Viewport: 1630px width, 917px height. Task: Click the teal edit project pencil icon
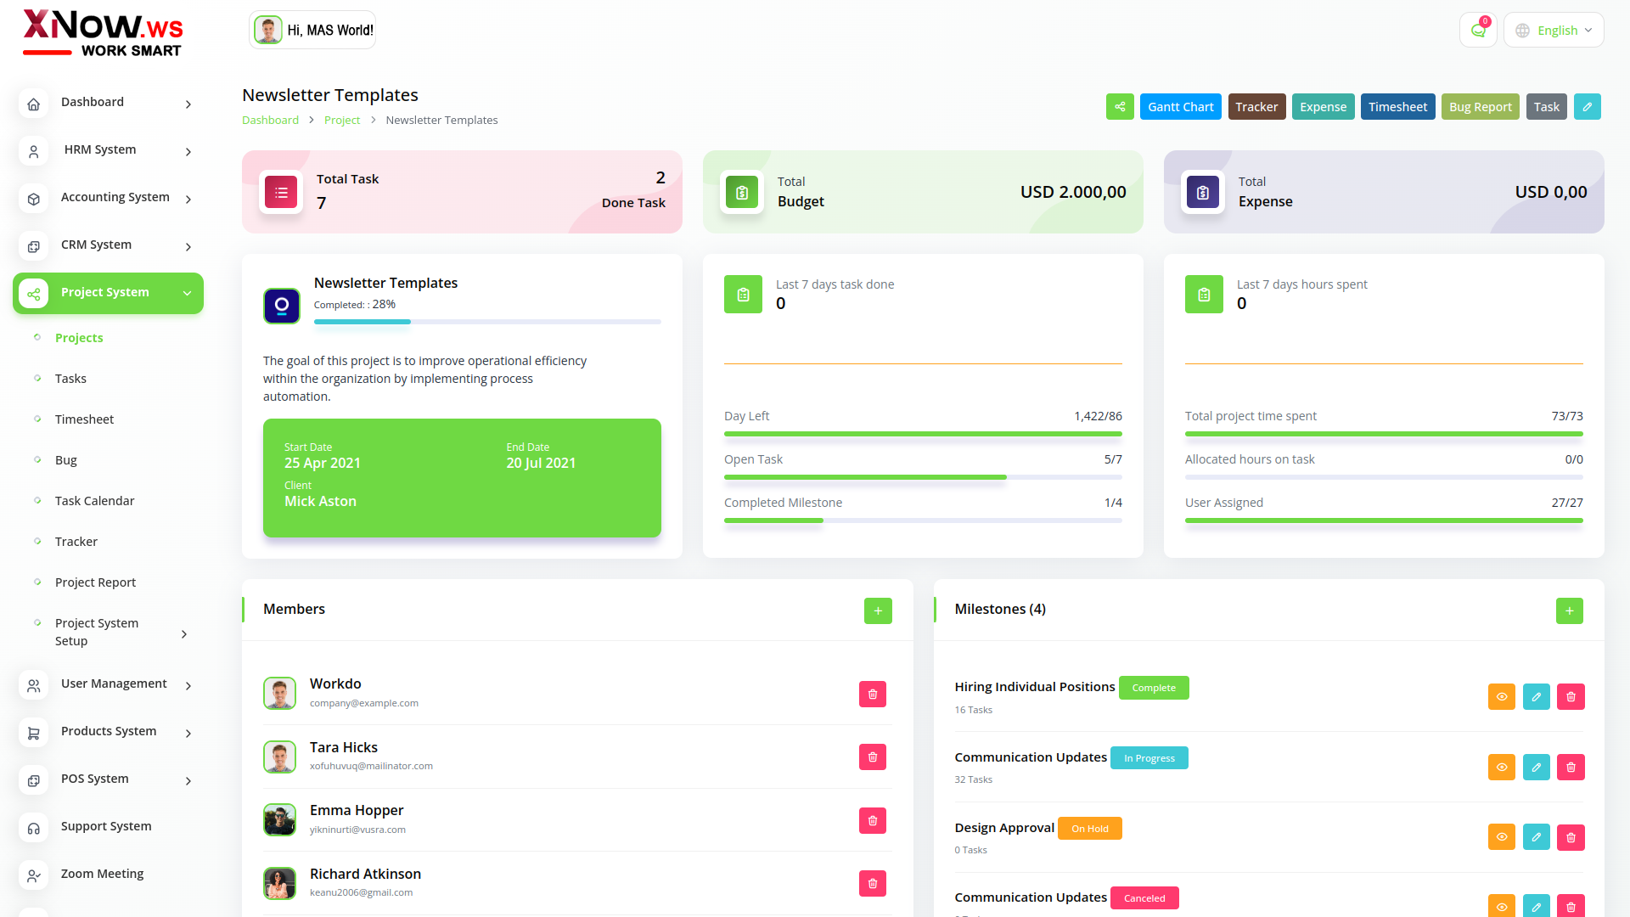[1587, 107]
